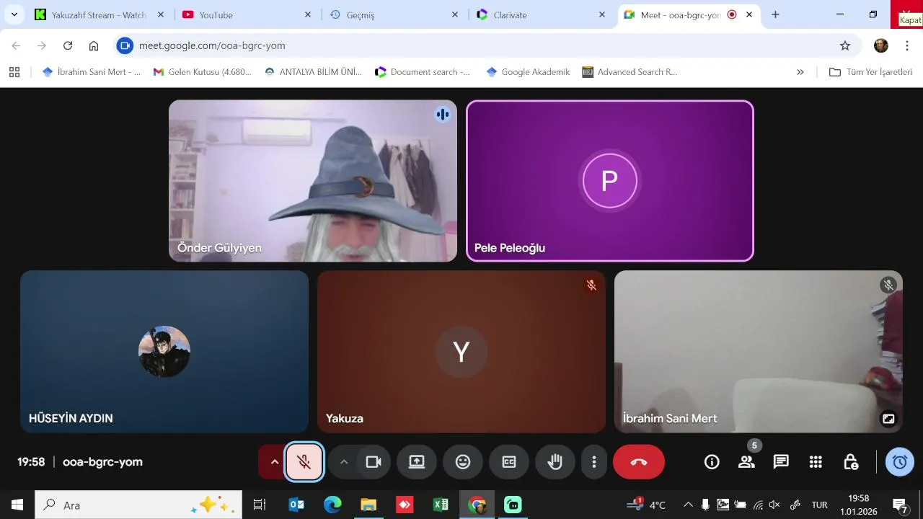Open the emoji reactions button
The image size is (923, 519).
point(463,462)
